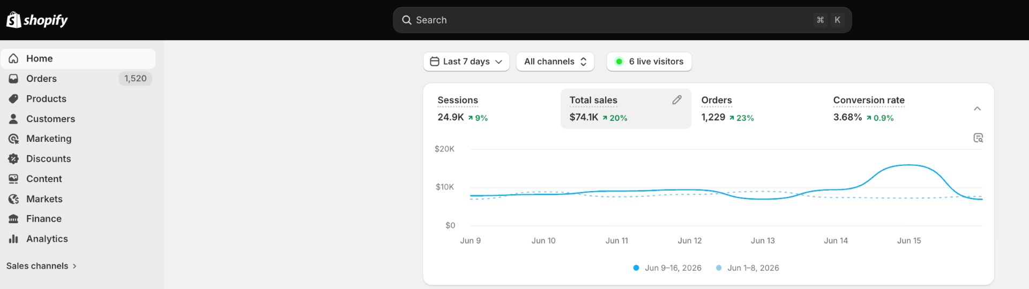
Task: Click the 1,520 orders badge
Action: point(136,79)
